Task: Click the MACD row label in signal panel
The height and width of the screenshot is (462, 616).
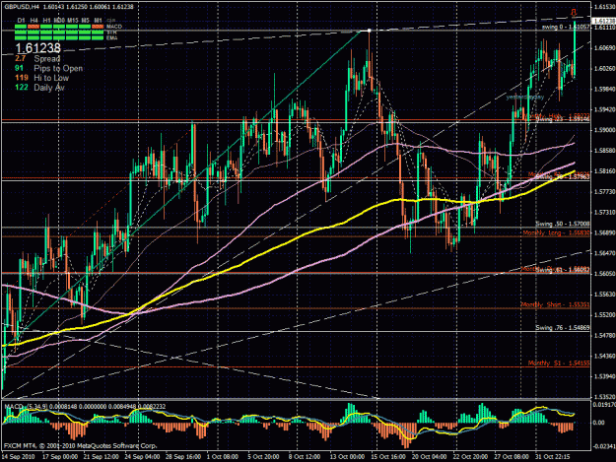Action: tap(114, 27)
